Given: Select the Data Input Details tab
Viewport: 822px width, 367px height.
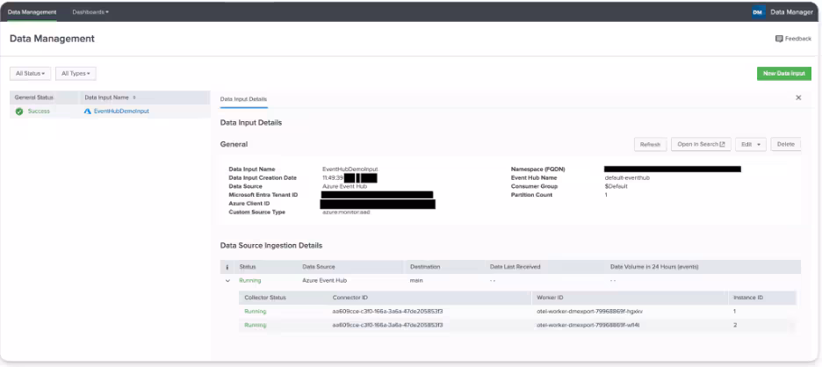Looking at the screenshot, I should tap(243, 99).
